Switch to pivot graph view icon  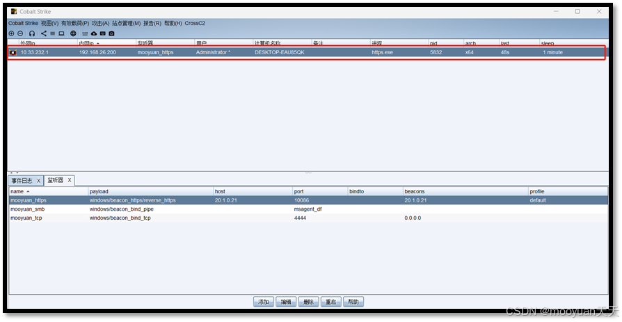(x=44, y=33)
